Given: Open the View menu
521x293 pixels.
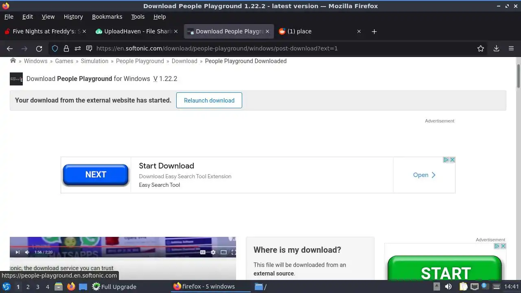Looking at the screenshot, I should (48, 17).
